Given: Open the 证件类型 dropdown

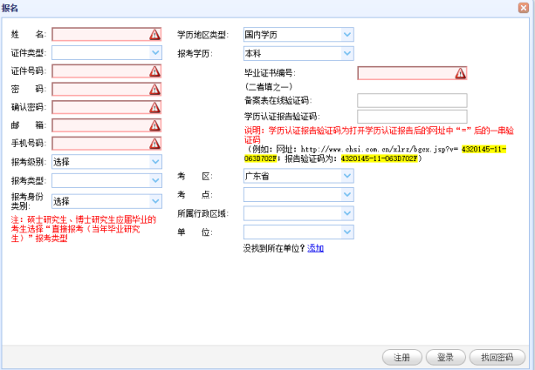Looking at the screenshot, I should point(155,52).
